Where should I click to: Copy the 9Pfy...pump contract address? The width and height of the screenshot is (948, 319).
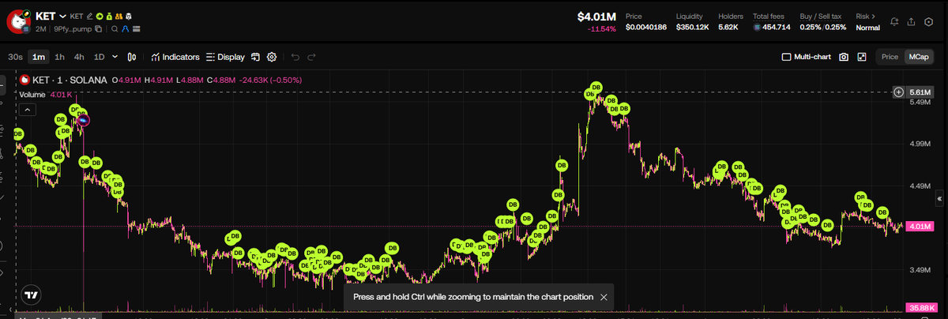pyautogui.click(x=98, y=29)
